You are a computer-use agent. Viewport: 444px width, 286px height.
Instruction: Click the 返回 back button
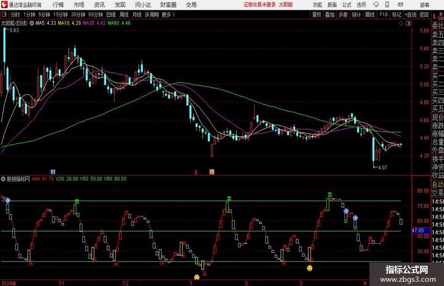[x=424, y=15]
